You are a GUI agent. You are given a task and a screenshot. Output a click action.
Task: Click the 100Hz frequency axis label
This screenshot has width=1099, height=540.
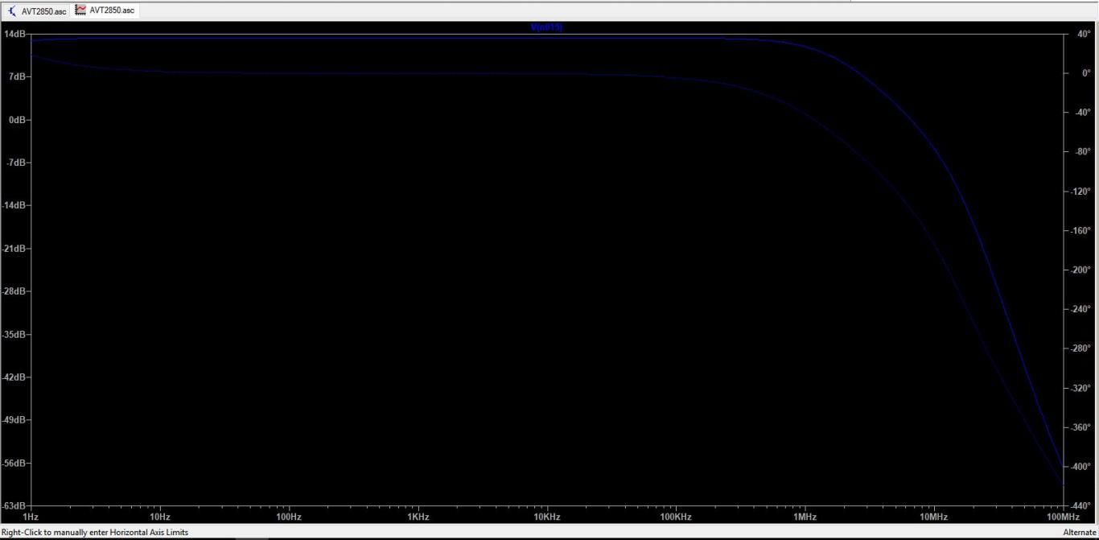pos(289,517)
